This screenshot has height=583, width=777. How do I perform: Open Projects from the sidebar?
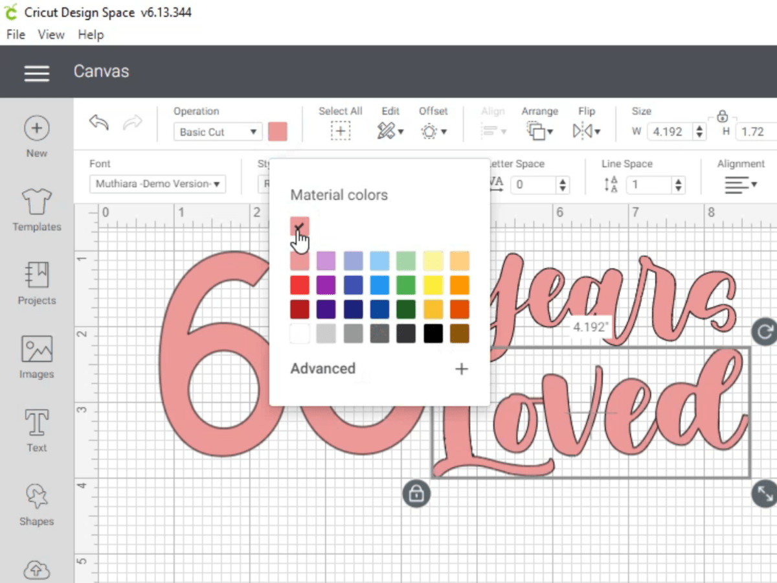(x=37, y=284)
